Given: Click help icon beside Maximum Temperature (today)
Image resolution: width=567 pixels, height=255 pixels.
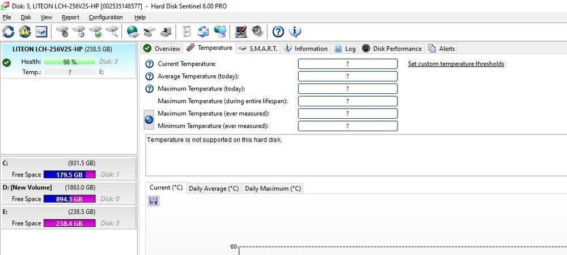Looking at the screenshot, I should click(x=149, y=89).
